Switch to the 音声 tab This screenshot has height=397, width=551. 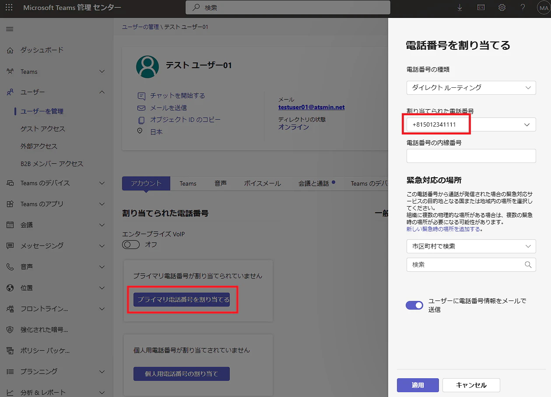click(221, 183)
